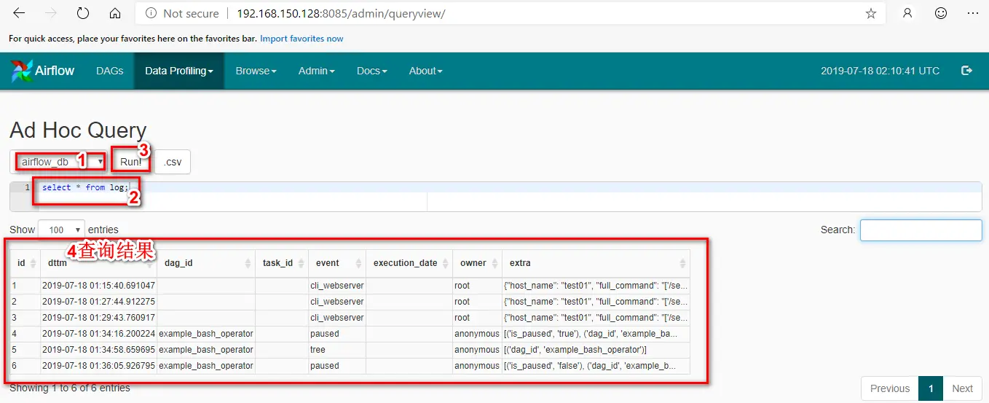Sort by extra column arrows
Viewport: 989px width, 403px height.
click(682, 263)
